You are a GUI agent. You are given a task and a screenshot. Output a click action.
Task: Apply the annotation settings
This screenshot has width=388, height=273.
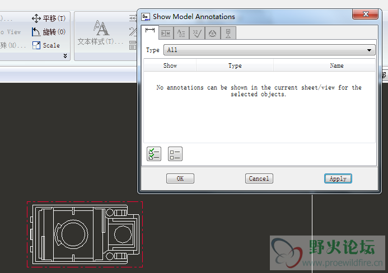pyautogui.click(x=338, y=178)
